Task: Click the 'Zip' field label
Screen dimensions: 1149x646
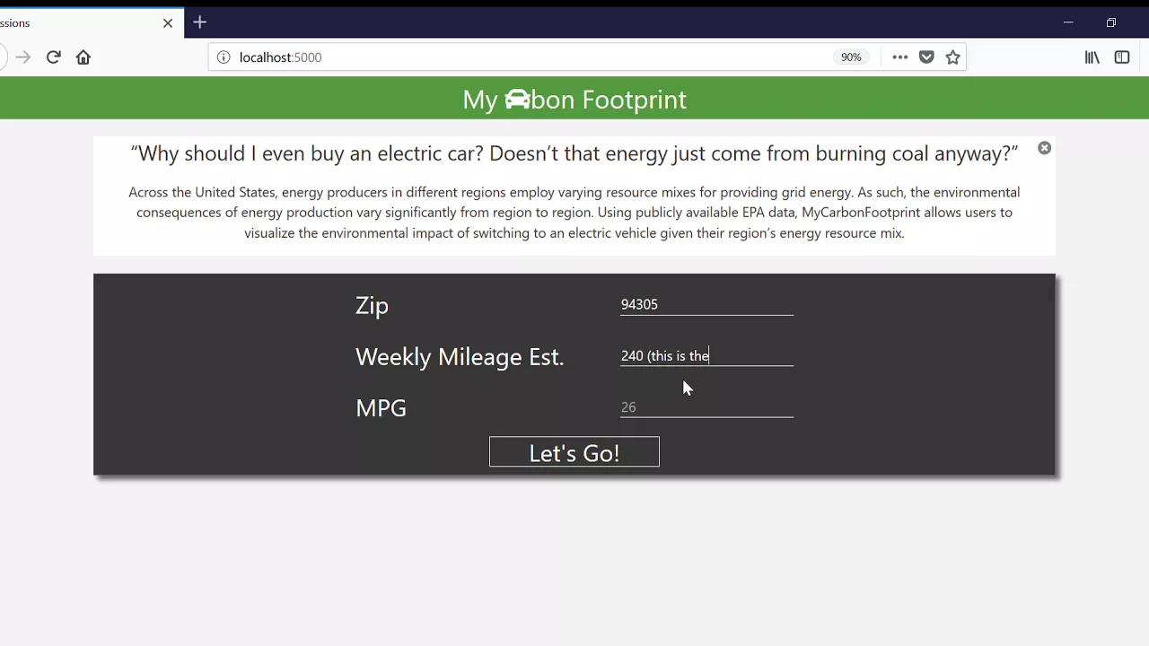Action: (372, 306)
